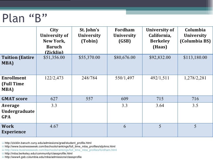Screen dimensions: 213x160
Task: Click the bullet icon beside the zicklin link
Action: point(3,143)
